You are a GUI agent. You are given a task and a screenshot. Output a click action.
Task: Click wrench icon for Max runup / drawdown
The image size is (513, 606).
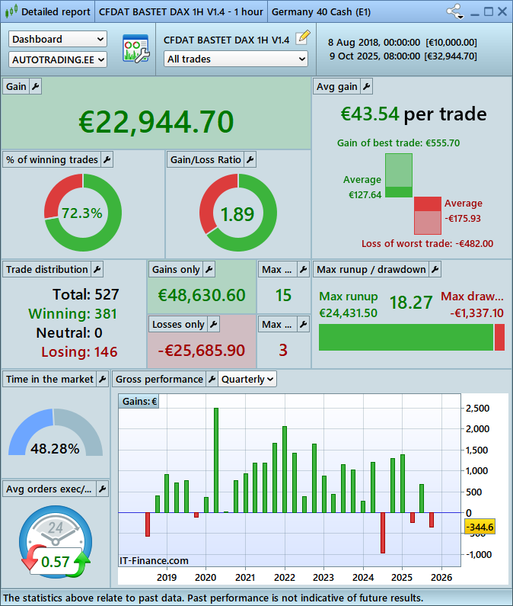[434, 269]
